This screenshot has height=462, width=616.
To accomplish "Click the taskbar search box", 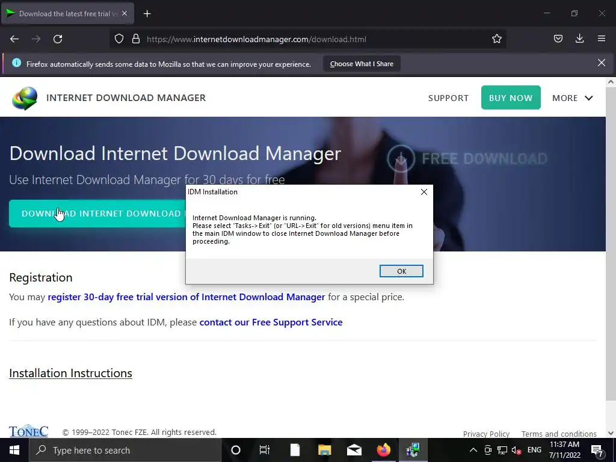I will [125, 450].
